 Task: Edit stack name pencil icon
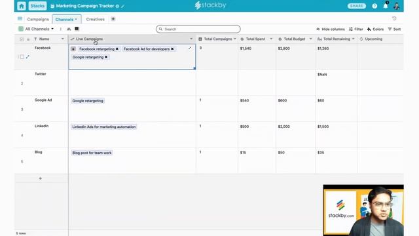tap(122, 6)
